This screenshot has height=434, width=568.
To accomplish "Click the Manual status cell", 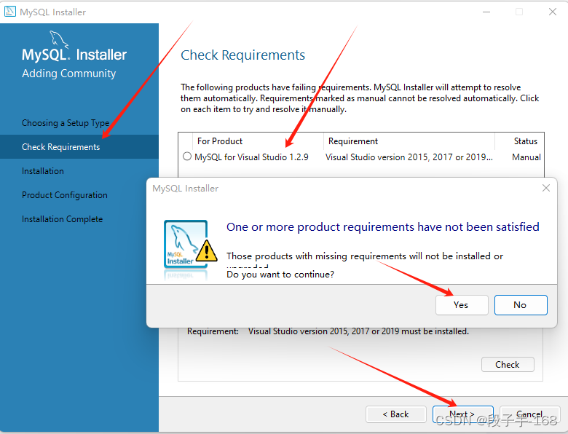I will (x=526, y=157).
